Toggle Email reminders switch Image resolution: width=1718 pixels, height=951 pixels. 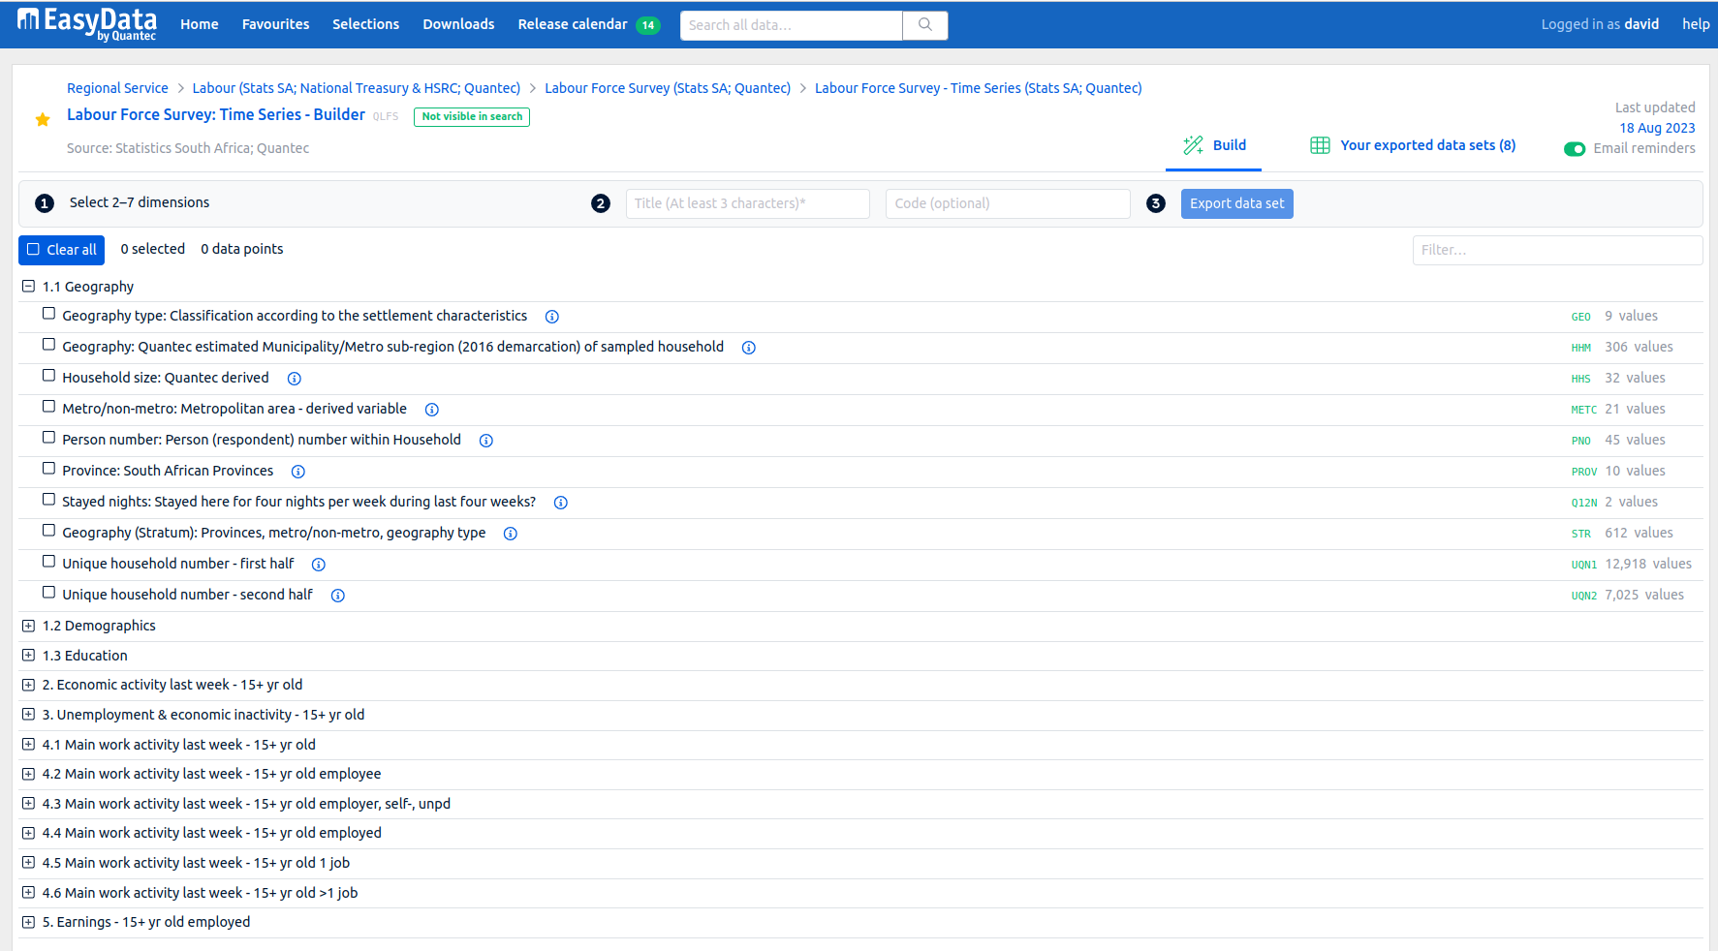coord(1574,149)
